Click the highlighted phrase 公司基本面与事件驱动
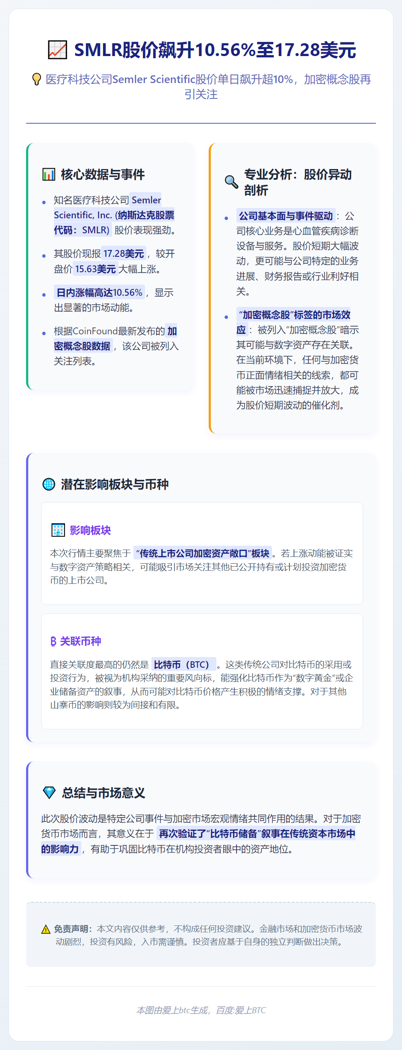Screen dimensions: 402x1050 coord(286,216)
